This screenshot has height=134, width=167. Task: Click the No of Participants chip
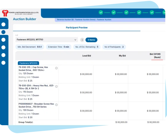pos(114,47)
